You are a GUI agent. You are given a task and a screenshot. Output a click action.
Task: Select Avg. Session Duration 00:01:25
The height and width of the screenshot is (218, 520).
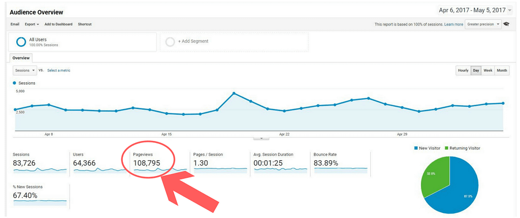269,163
